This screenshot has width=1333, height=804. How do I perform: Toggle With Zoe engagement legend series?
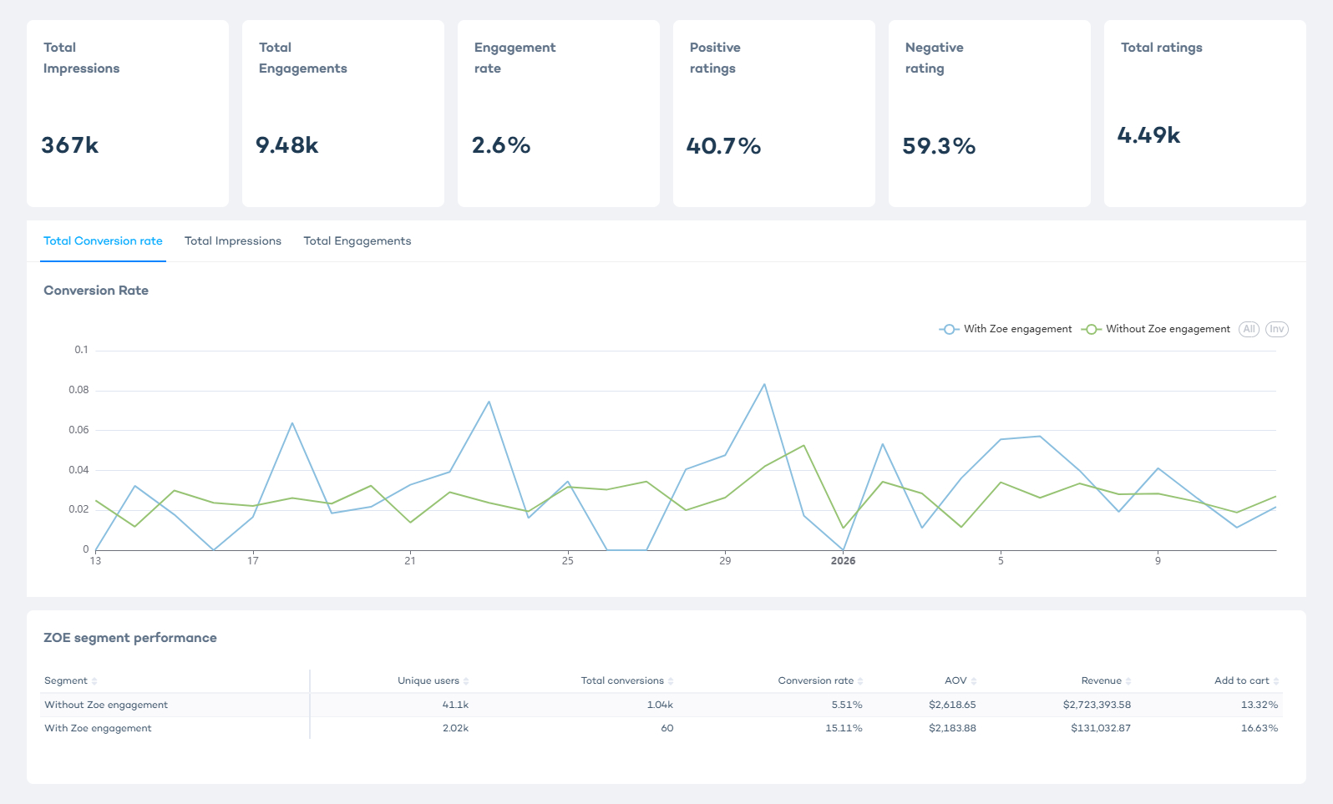click(1006, 329)
